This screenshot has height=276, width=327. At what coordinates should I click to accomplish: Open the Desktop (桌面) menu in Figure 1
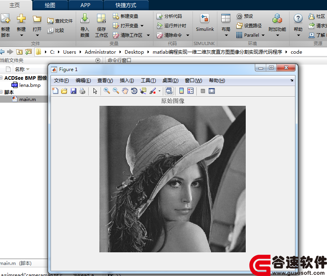click(170, 81)
